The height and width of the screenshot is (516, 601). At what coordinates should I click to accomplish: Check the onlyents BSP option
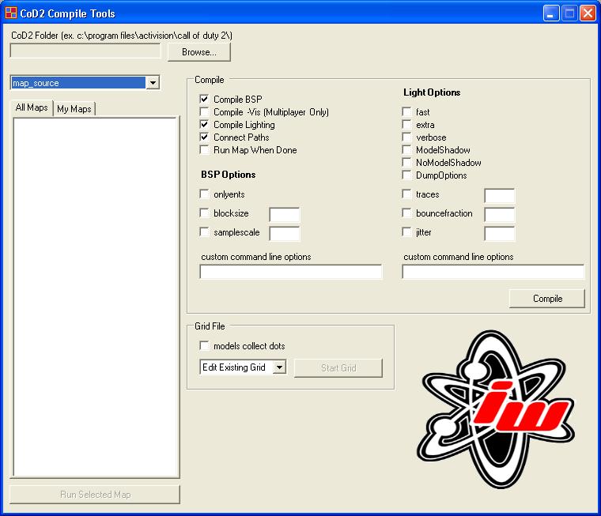(x=204, y=194)
